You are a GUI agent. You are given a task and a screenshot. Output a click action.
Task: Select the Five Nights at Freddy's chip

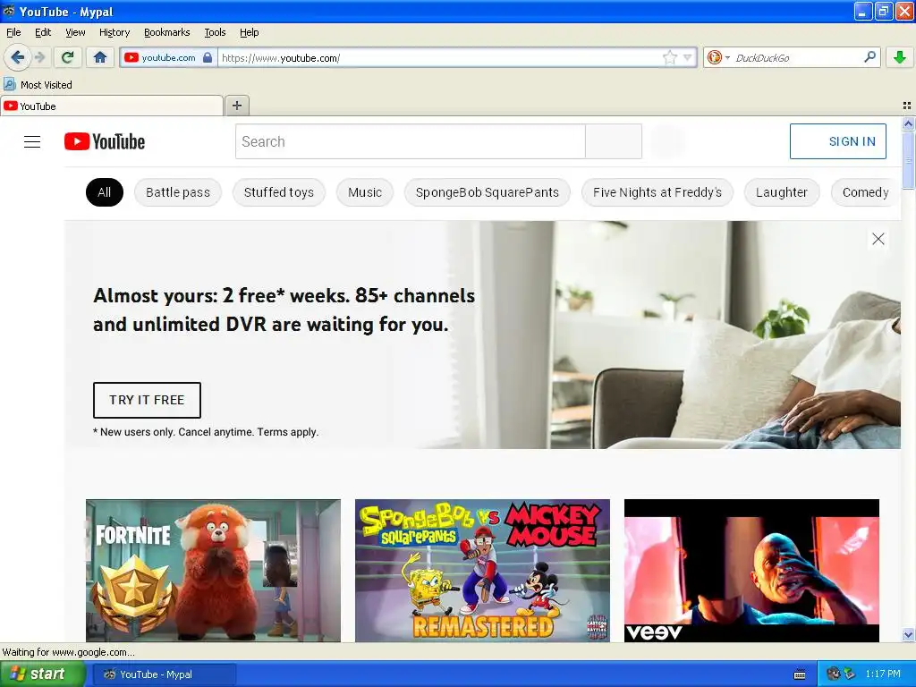(x=657, y=192)
